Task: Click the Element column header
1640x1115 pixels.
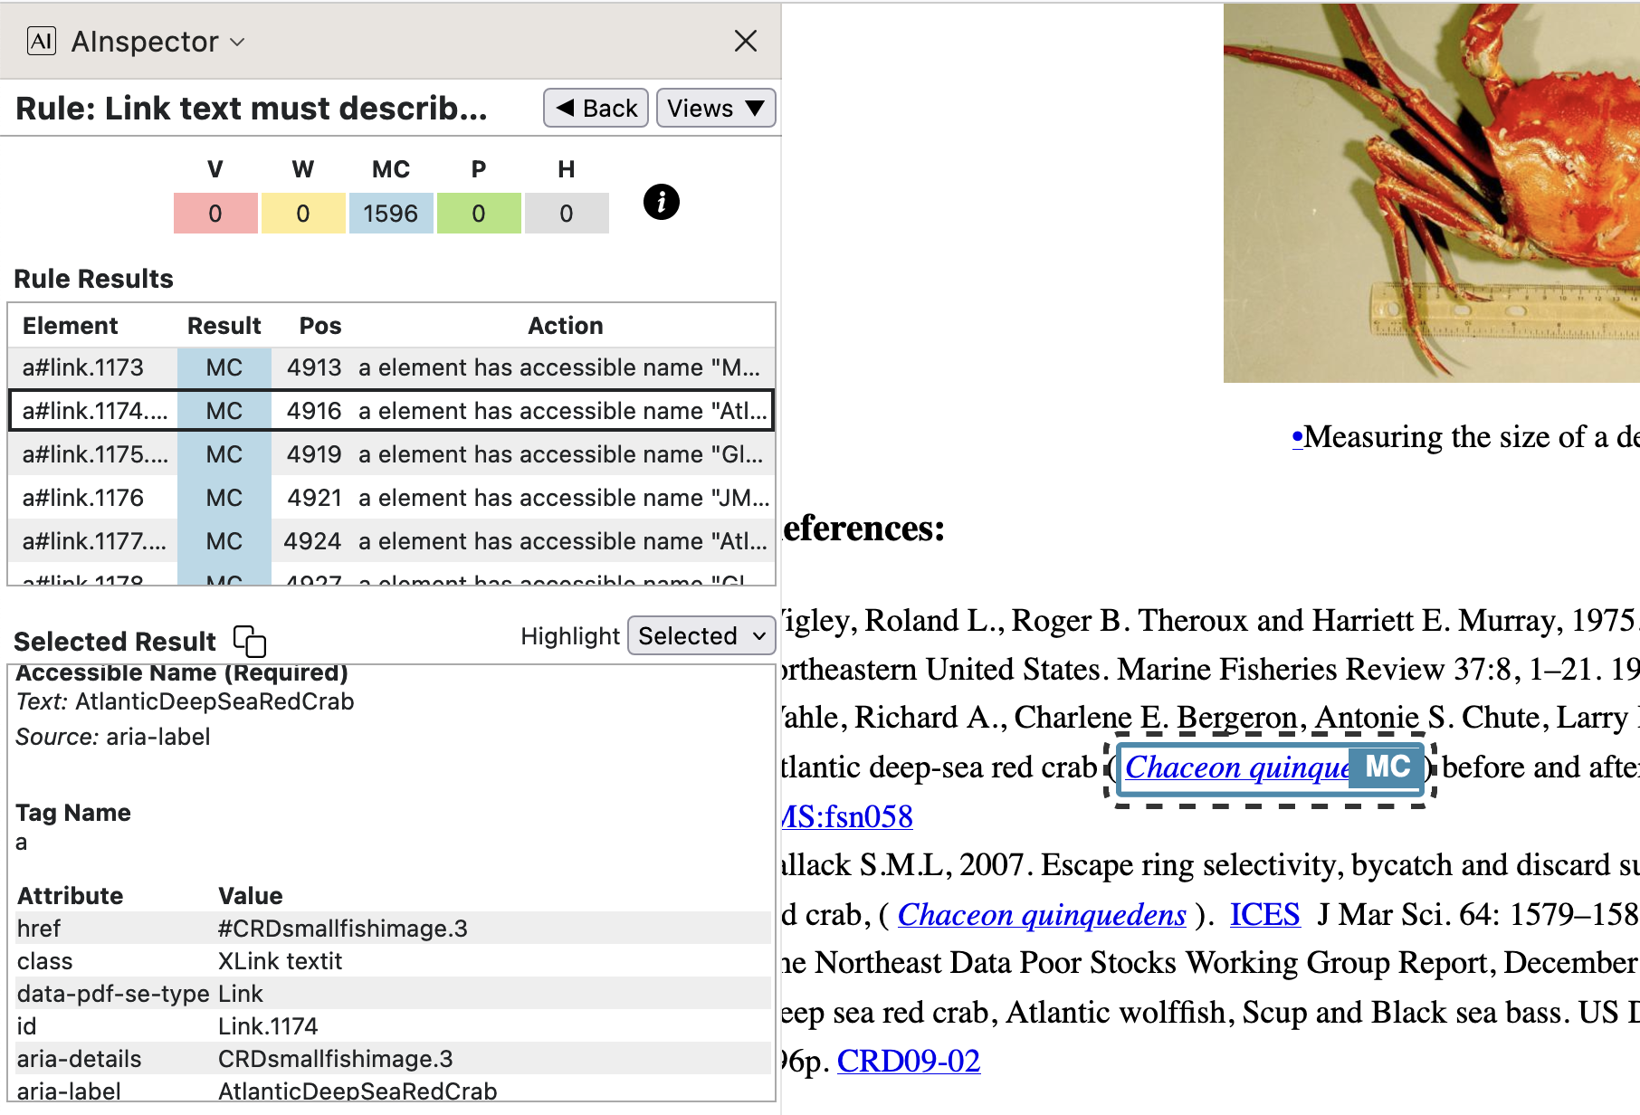Action: (x=71, y=326)
